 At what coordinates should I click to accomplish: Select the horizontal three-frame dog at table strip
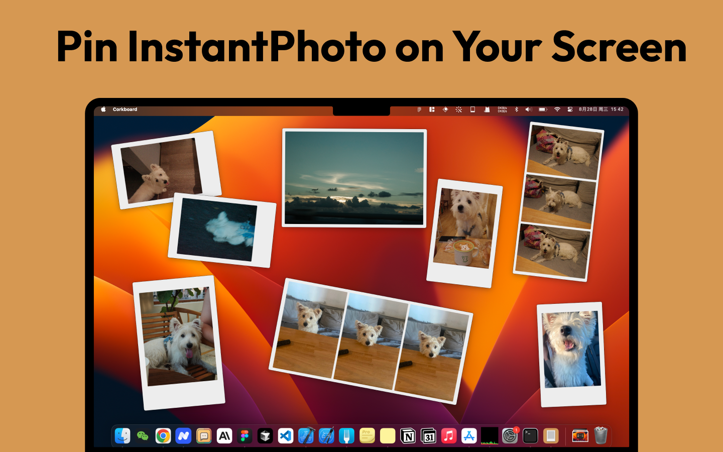point(371,341)
